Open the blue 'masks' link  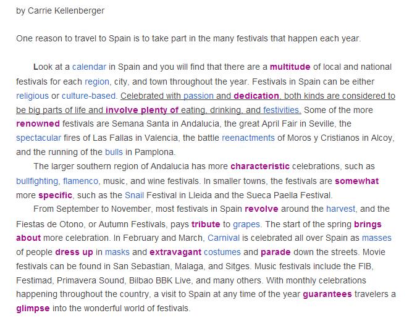[117, 252]
